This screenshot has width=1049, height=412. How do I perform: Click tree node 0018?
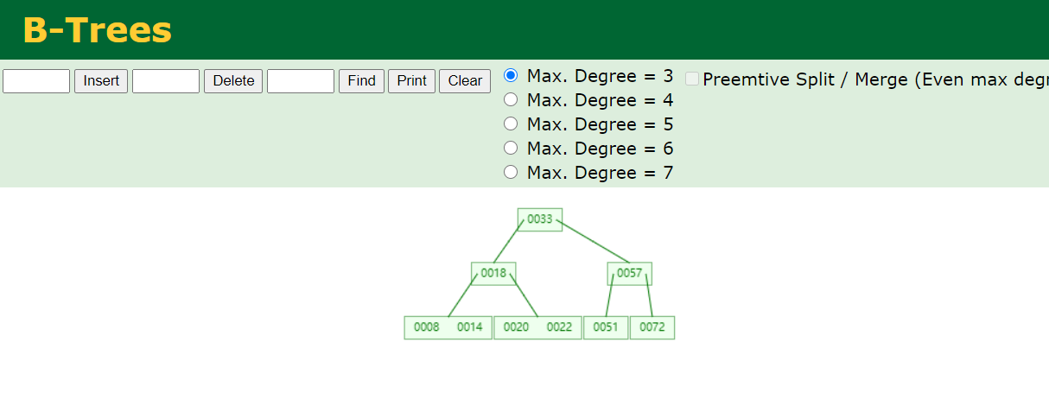[x=493, y=273]
